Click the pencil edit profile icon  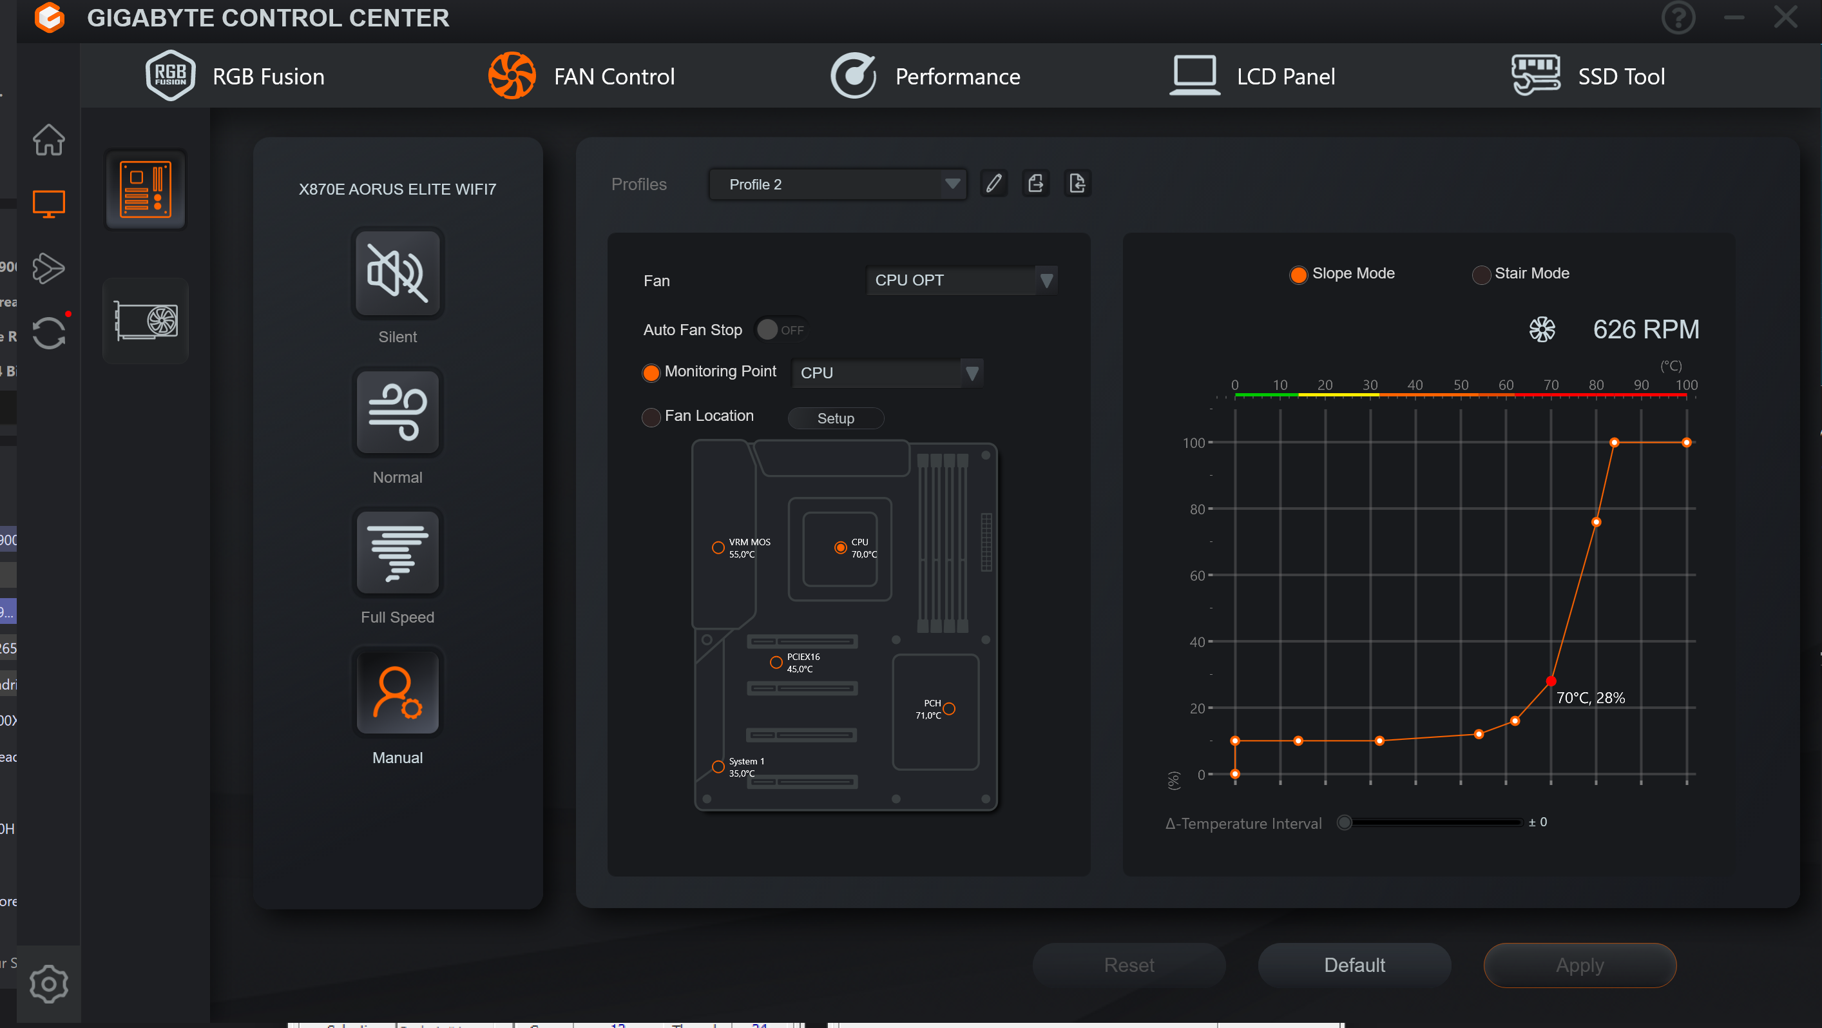click(993, 183)
